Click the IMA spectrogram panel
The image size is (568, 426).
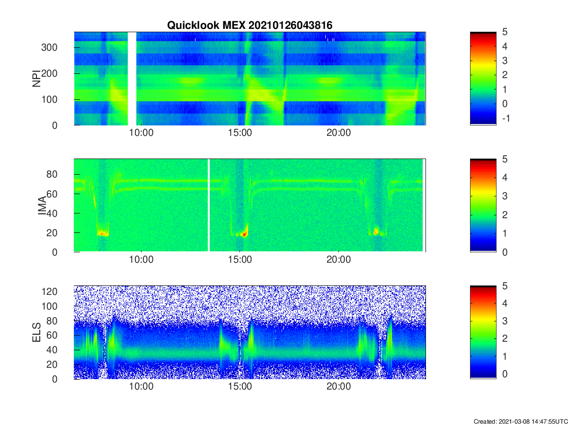(250, 205)
